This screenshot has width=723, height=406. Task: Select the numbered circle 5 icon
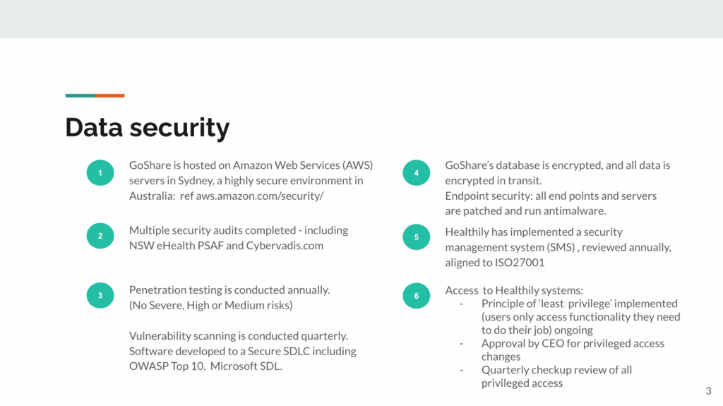coord(416,237)
